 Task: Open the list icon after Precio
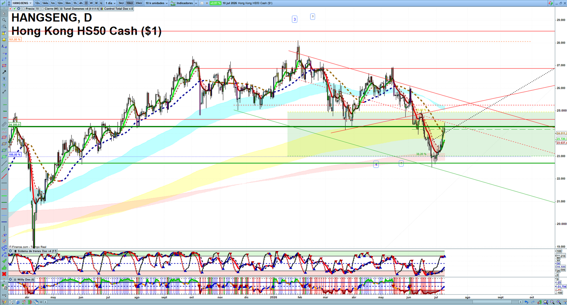pos(38,9)
